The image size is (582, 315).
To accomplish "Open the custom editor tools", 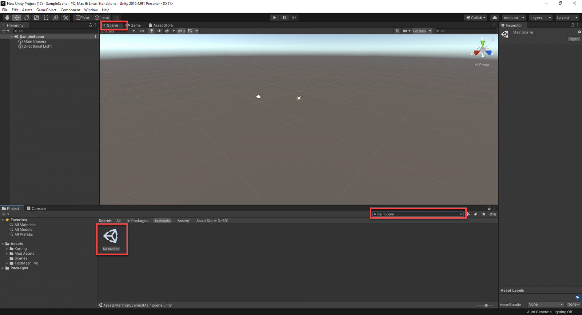I will [x=65, y=17].
